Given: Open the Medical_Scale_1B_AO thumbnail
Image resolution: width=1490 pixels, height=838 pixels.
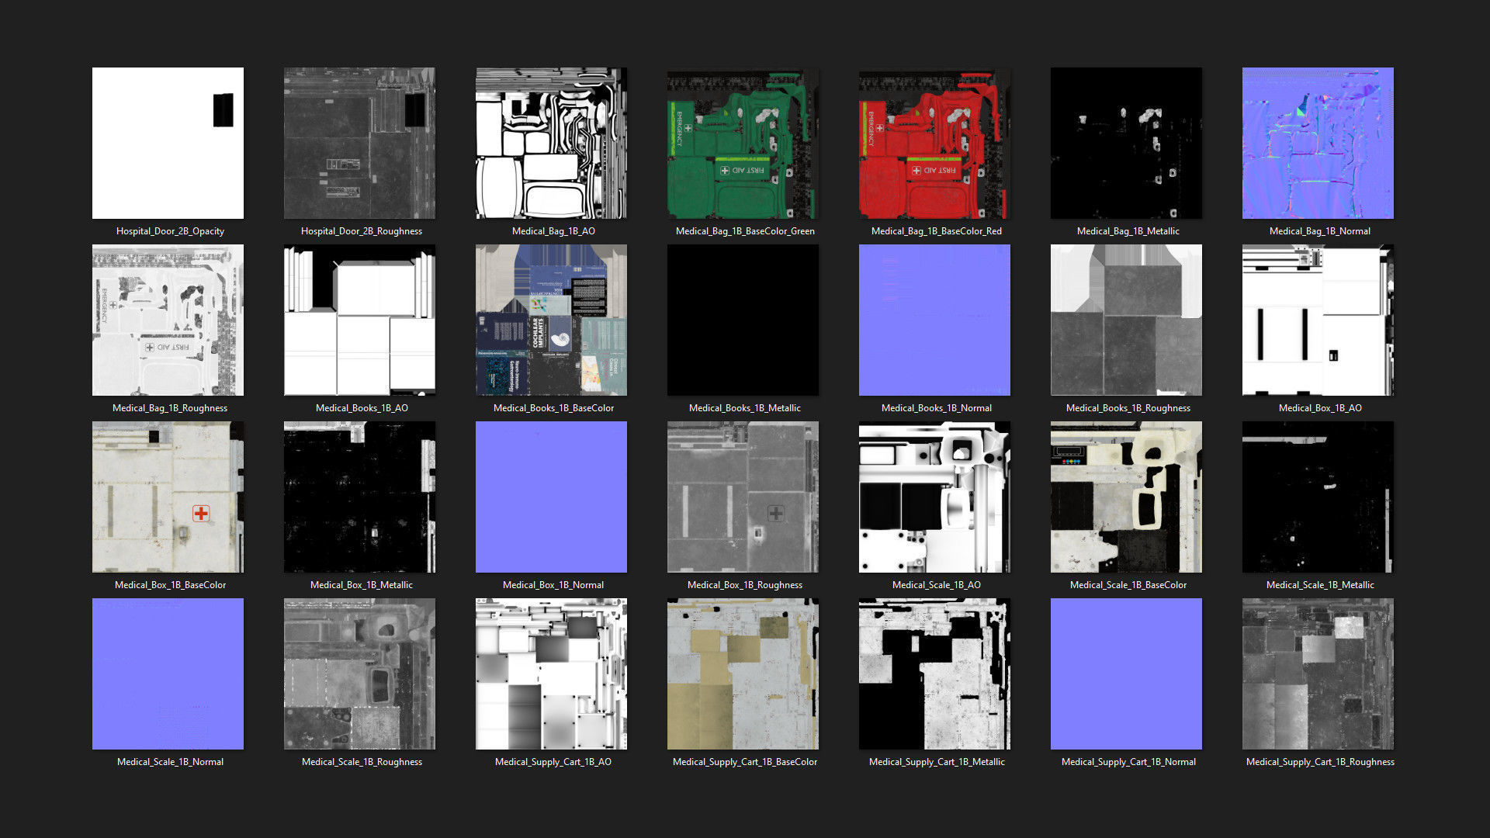Looking at the screenshot, I should pos(934,497).
